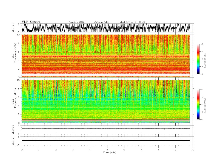This screenshot has width=217, height=168.
Task: Click the ch.1 voltage waveform trace
Action: (x=105, y=28)
